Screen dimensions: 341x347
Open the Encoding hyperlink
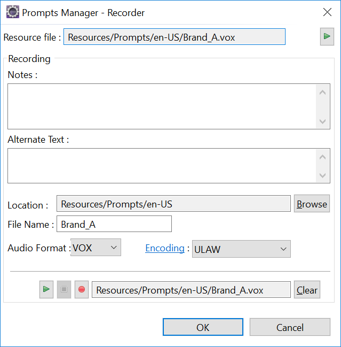pyautogui.click(x=165, y=248)
